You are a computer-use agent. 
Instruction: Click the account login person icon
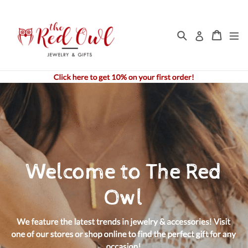point(199,36)
